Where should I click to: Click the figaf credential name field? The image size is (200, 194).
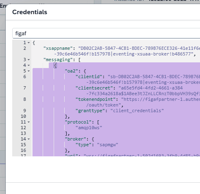click(106, 33)
